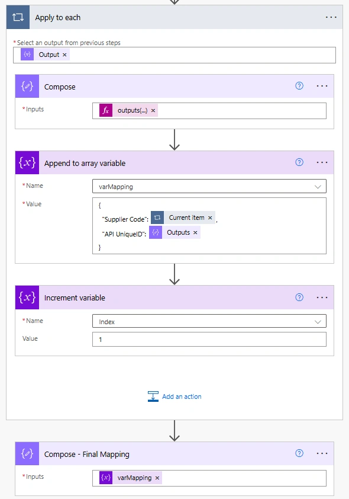
Task: Remove the Current item token
Action: [x=210, y=217]
